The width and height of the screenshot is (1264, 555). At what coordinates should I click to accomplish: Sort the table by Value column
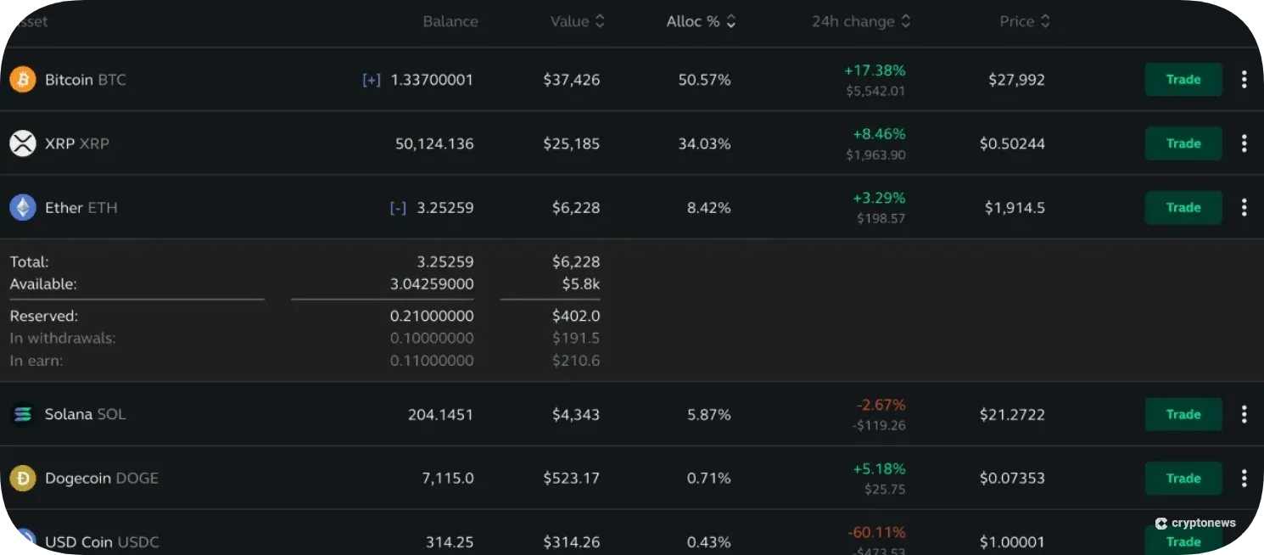[600, 21]
